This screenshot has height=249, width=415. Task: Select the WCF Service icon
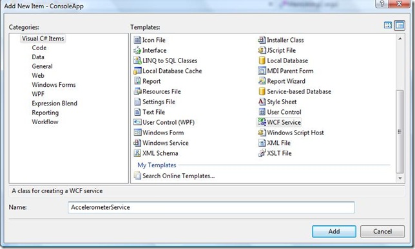pos(262,122)
